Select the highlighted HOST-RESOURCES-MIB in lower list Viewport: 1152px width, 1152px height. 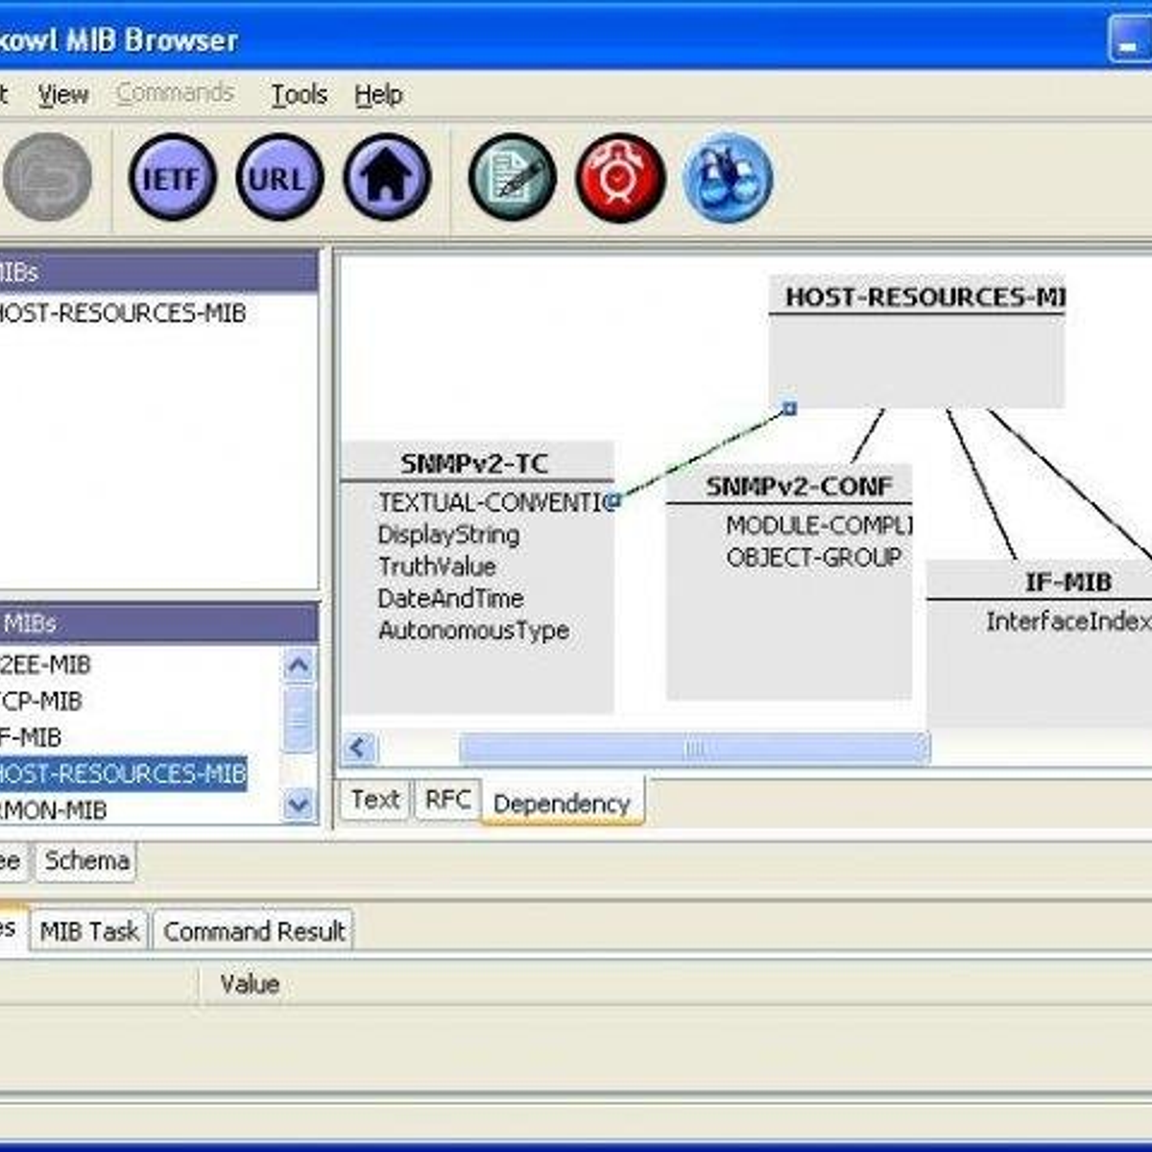coord(122,773)
